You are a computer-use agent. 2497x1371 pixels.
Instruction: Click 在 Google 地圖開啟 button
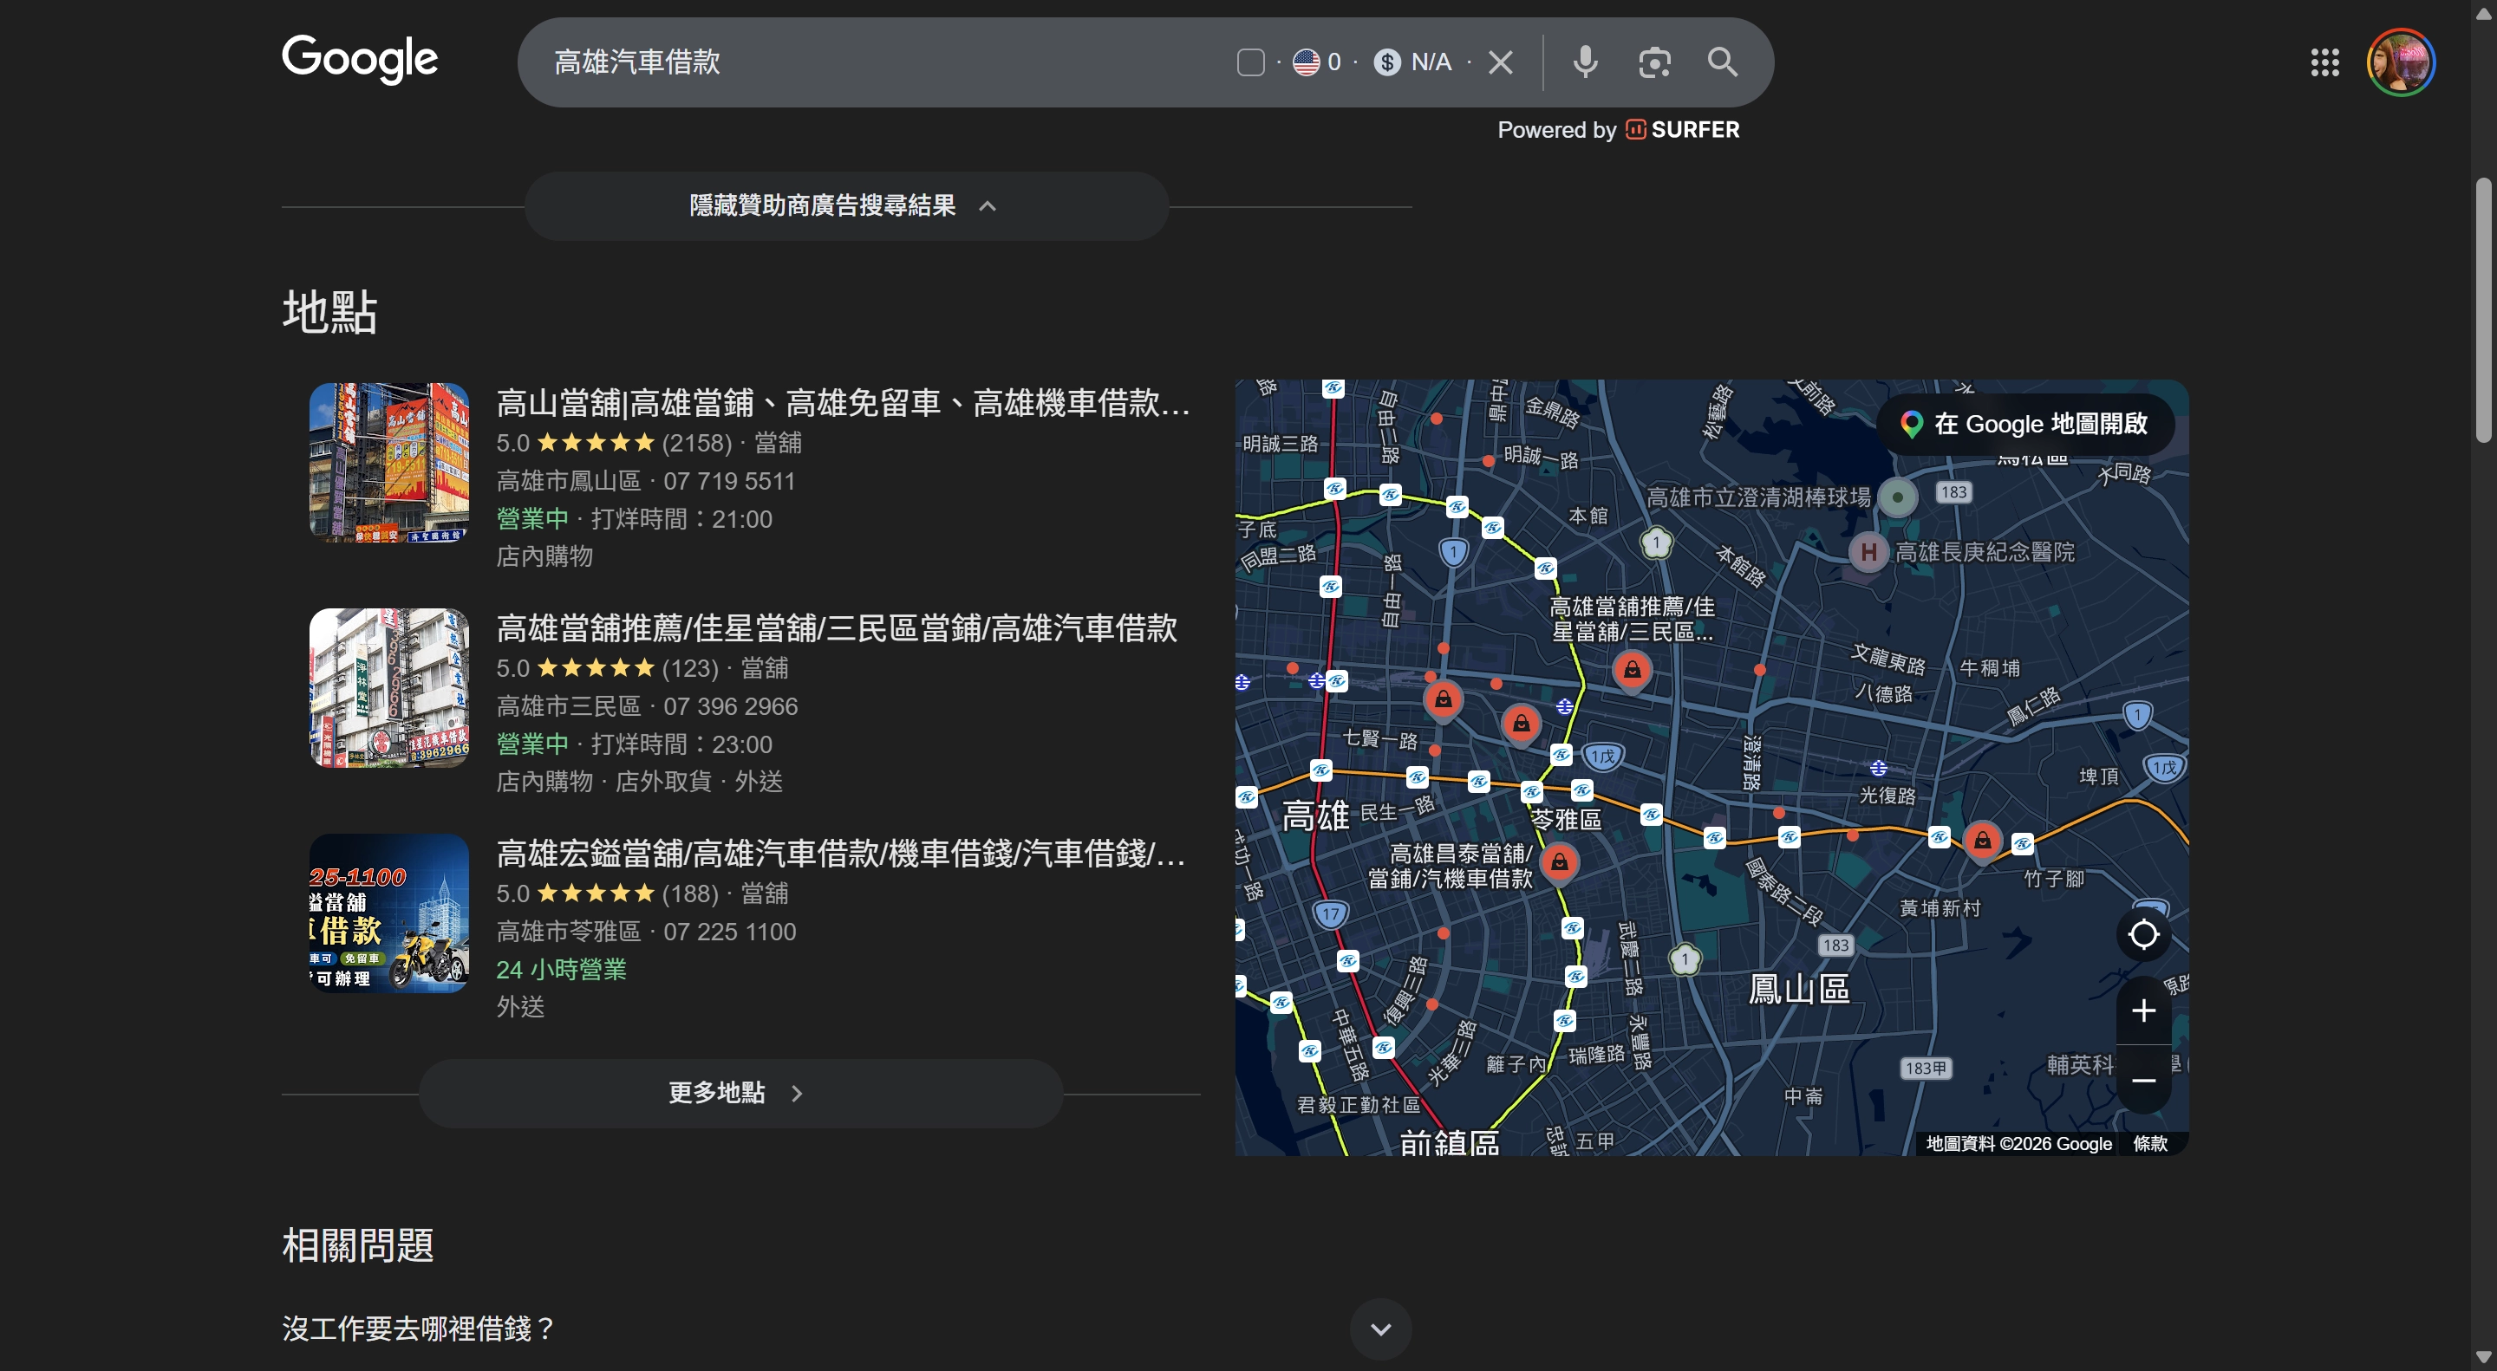point(2026,425)
